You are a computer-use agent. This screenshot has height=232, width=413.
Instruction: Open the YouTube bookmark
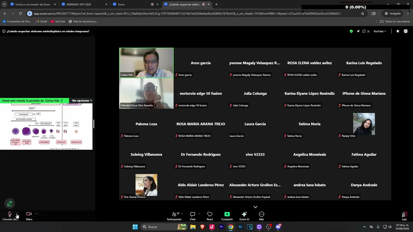pos(58,22)
